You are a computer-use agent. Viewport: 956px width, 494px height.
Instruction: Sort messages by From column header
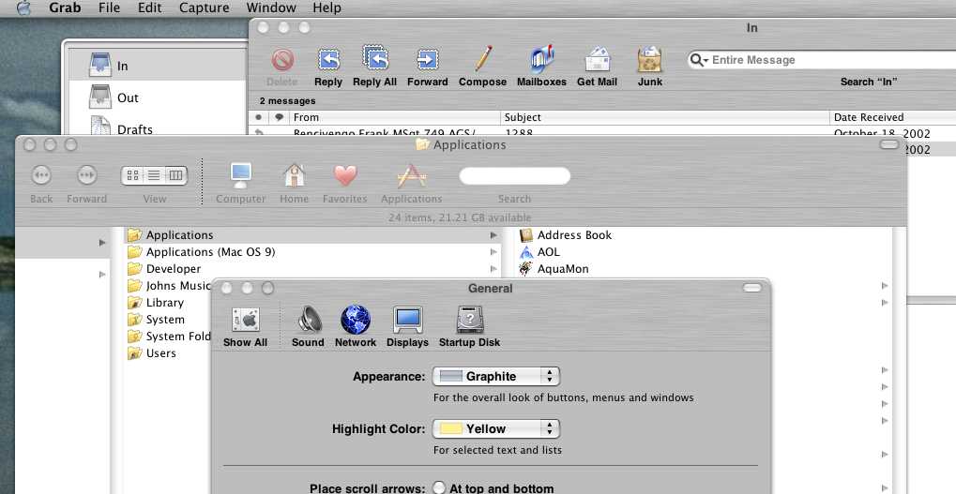[394, 117]
